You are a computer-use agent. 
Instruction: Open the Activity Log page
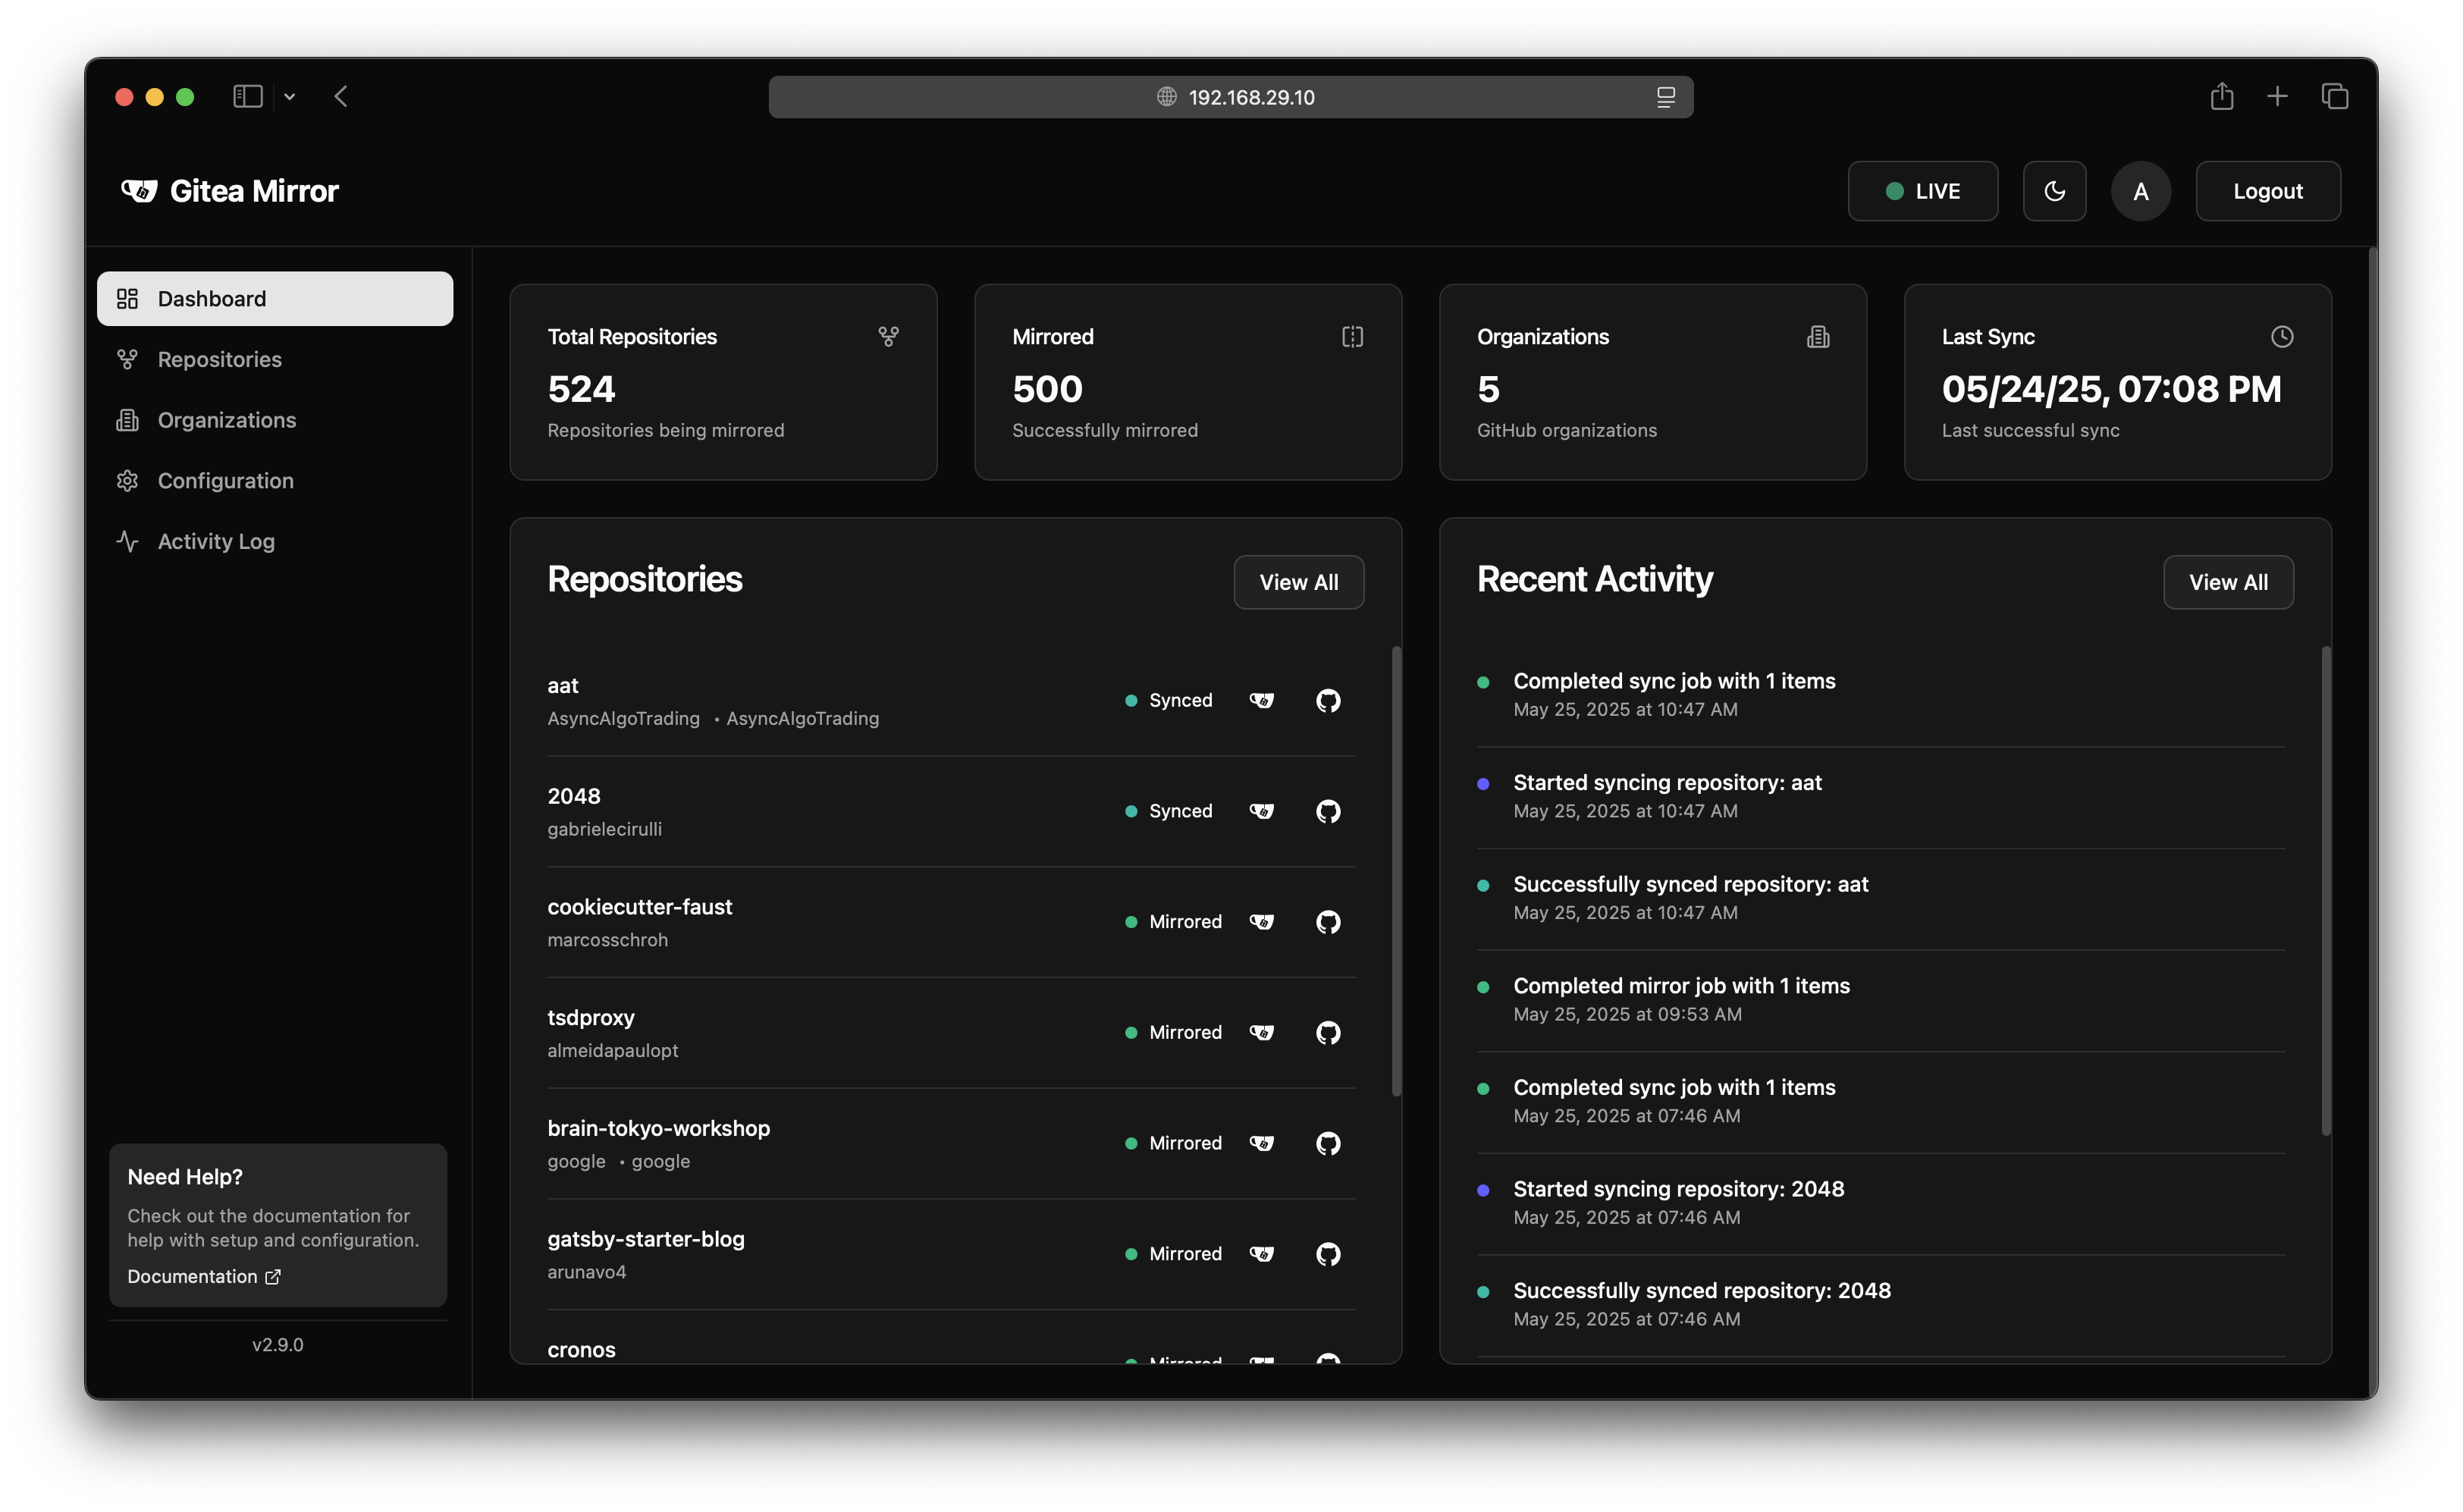216,541
